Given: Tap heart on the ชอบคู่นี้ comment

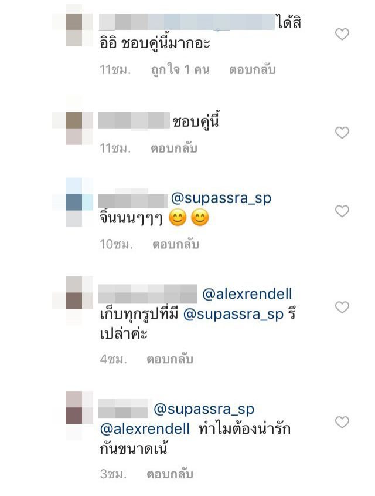Looking at the screenshot, I should pyautogui.click(x=342, y=133).
